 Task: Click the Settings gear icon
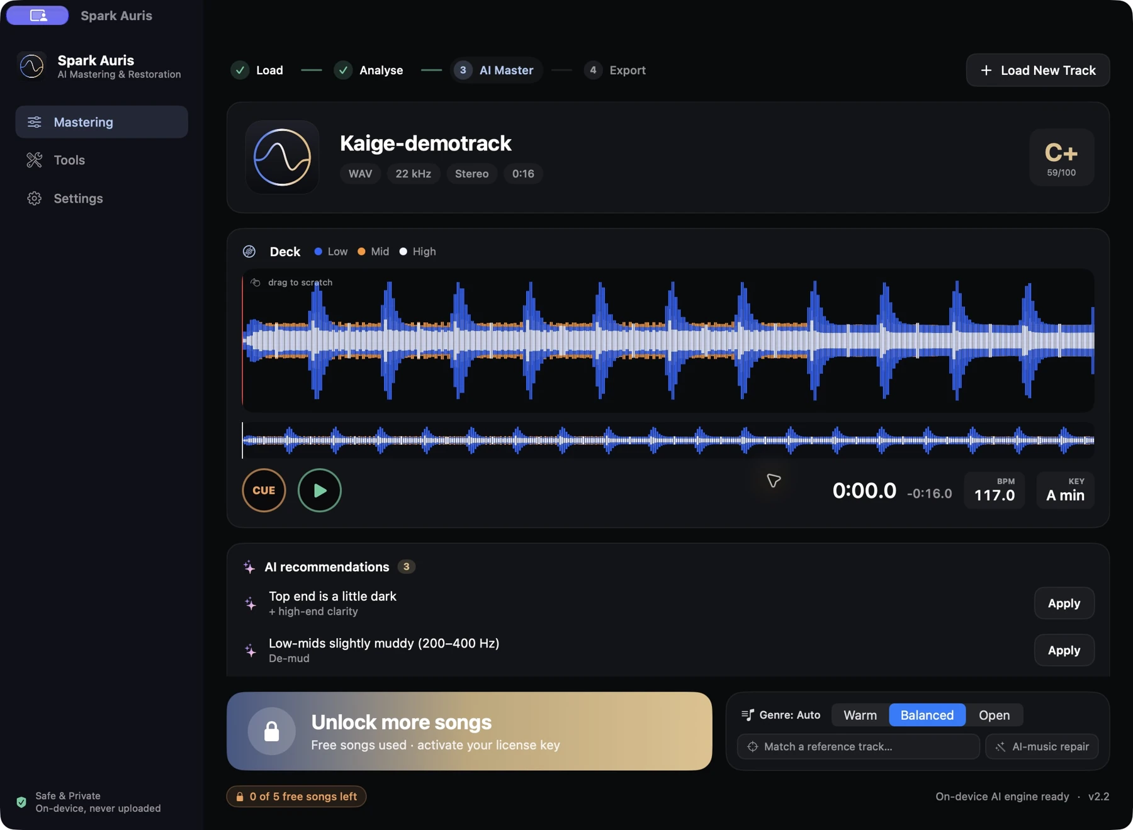35,199
